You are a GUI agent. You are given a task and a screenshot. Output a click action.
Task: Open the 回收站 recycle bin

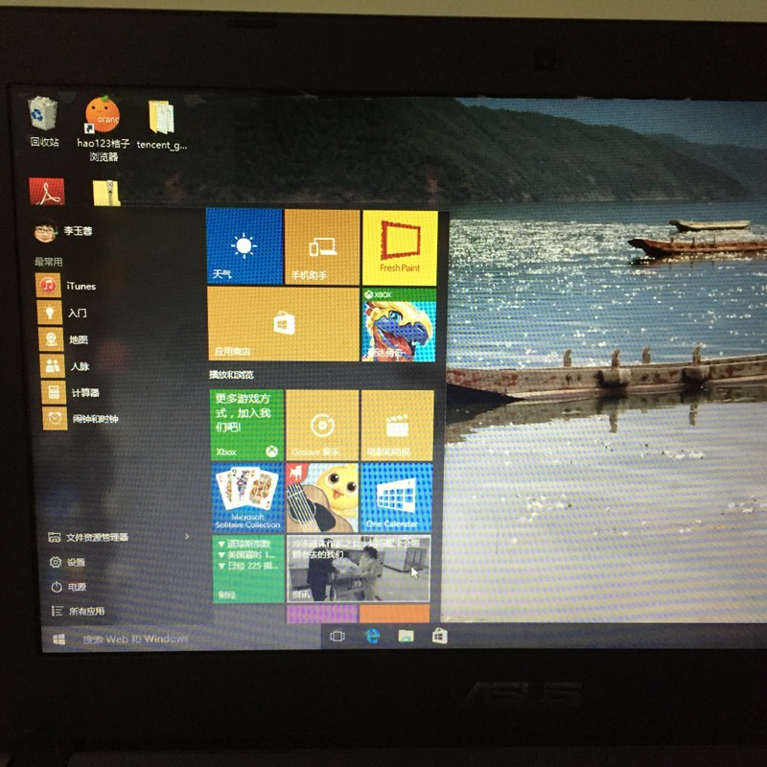click(x=44, y=120)
